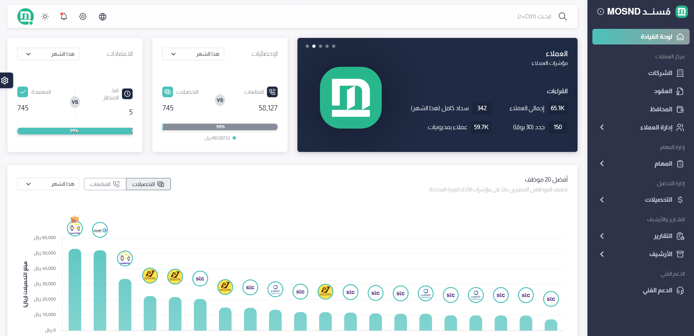Click the last stc avatar on far right
The image size is (694, 336).
click(x=551, y=299)
